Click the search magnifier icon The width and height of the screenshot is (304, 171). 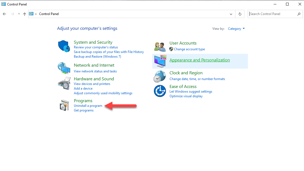(299, 14)
